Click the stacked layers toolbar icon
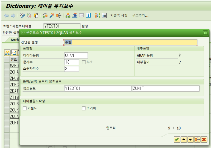This screenshot has height=148, width=211. tap(75, 15)
